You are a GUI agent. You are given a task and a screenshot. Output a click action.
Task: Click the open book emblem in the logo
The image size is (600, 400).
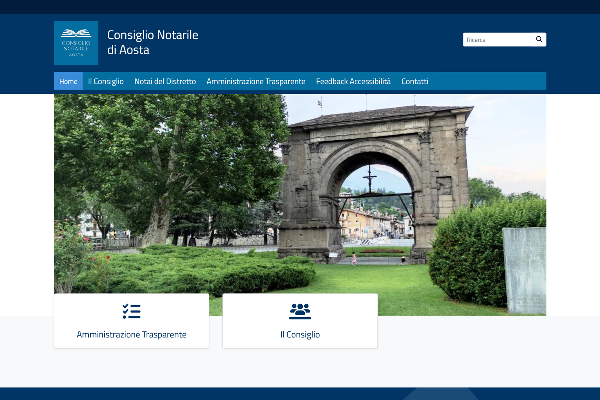tap(76, 34)
